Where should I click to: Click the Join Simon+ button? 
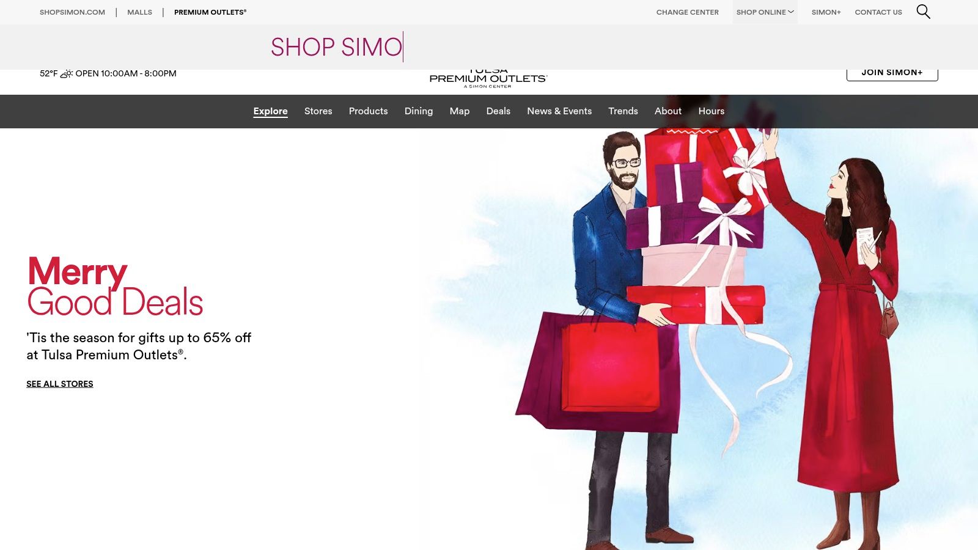(892, 74)
